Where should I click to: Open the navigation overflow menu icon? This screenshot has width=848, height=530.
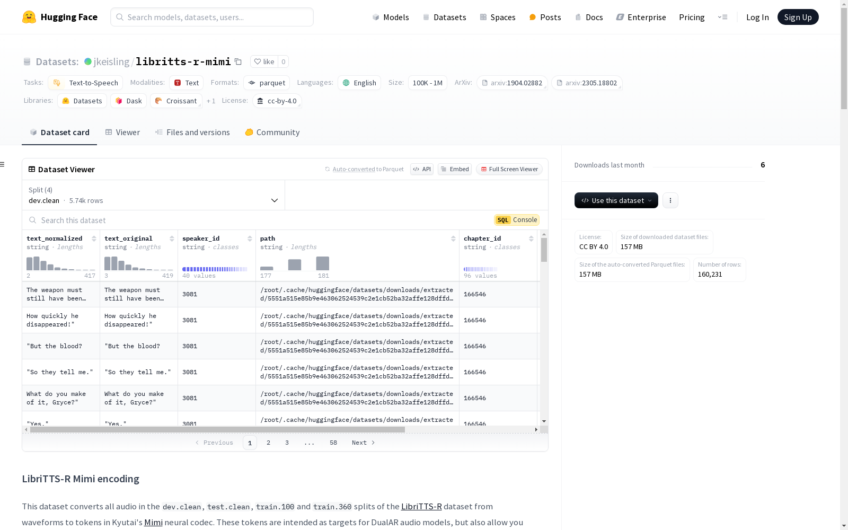pos(722,17)
